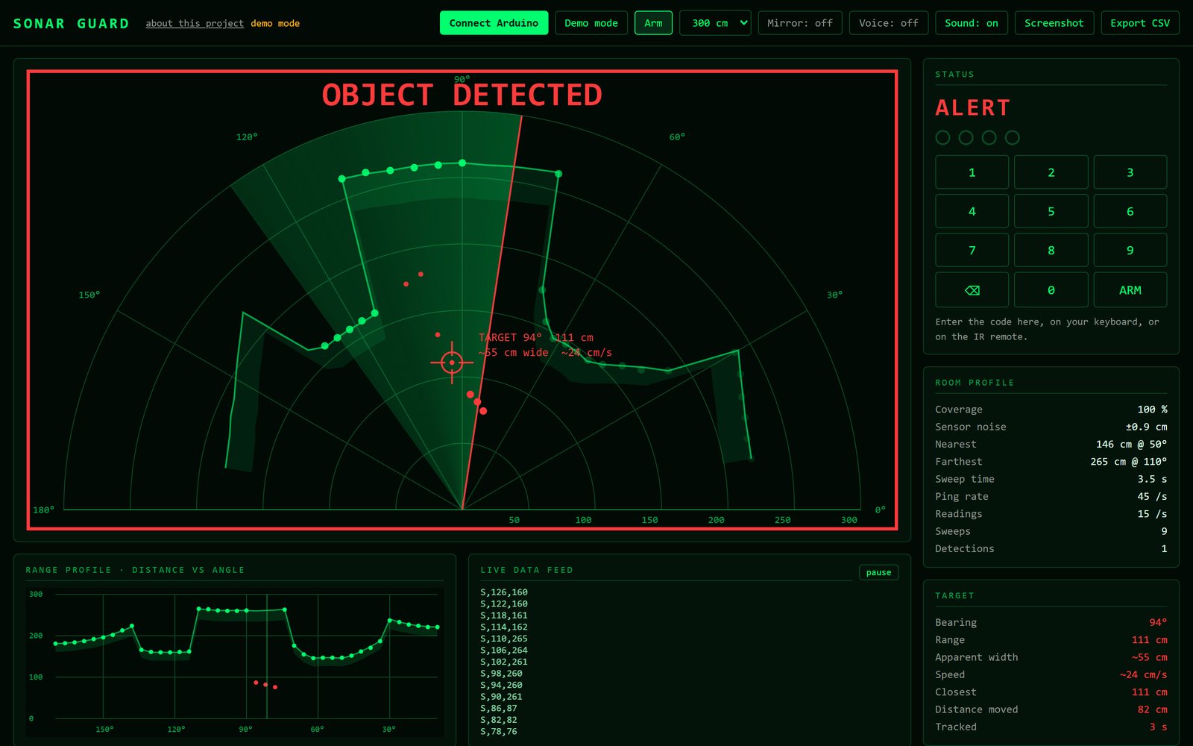Screen dimensions: 1193x746
Task: Tap keypad digit 8
Action: coord(1051,251)
